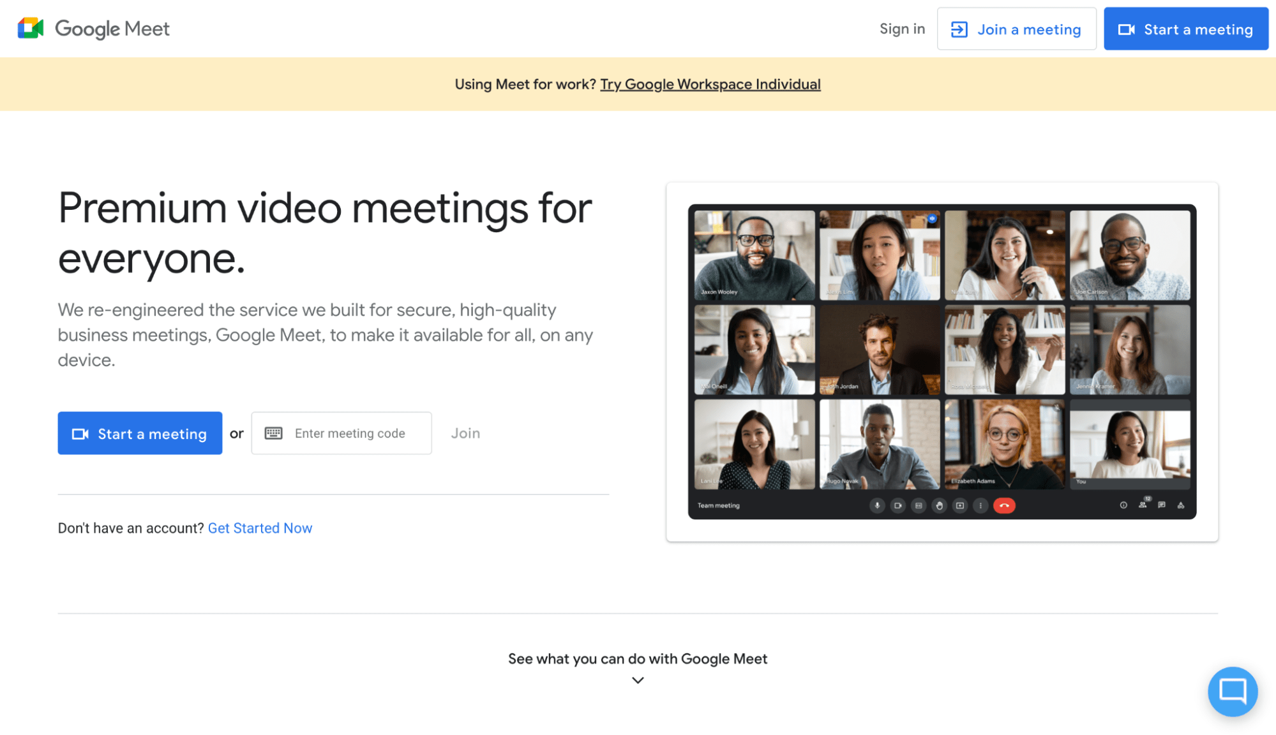Click Join a meeting in the header

point(1016,29)
